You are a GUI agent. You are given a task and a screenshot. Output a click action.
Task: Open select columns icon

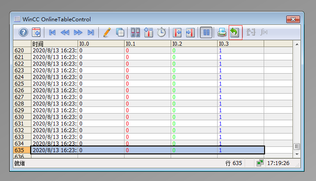pos(148,32)
